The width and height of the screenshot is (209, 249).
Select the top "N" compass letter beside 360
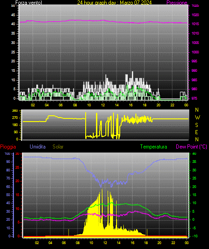(x=197, y=110)
